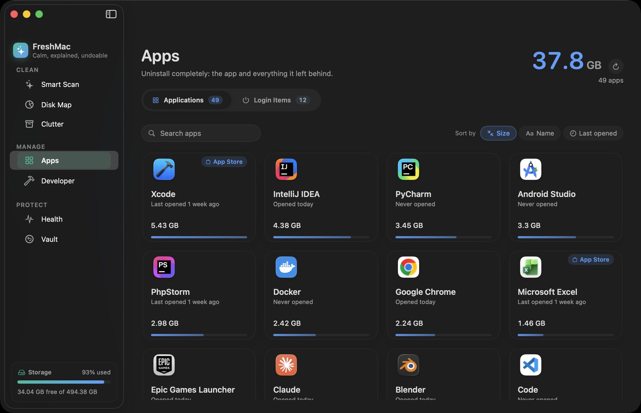Viewport: 641px width, 413px height.
Task: Click the Microsoft Excel app icon
Action: point(531,267)
